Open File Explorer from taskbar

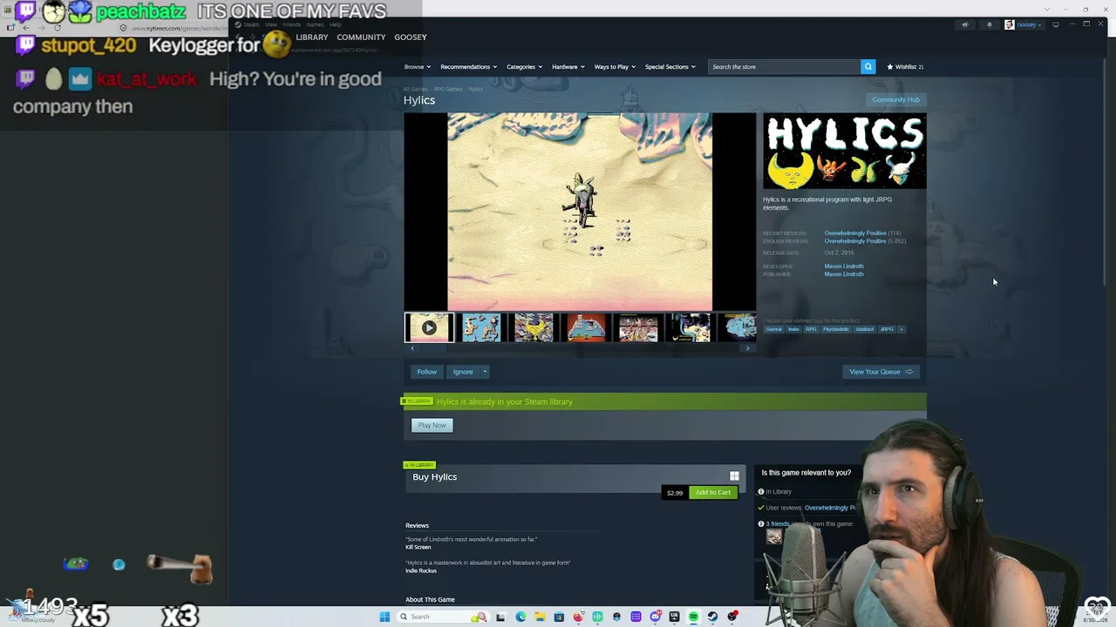pyautogui.click(x=540, y=617)
